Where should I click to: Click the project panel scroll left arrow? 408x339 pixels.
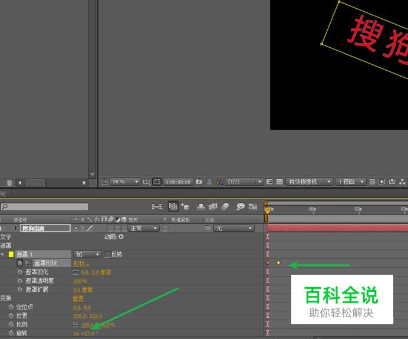(x=20, y=183)
